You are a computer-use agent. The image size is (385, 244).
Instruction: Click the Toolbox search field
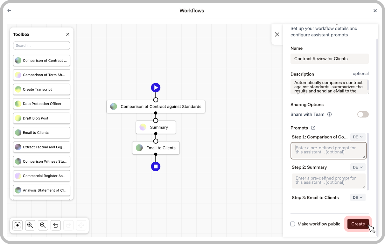point(41,46)
